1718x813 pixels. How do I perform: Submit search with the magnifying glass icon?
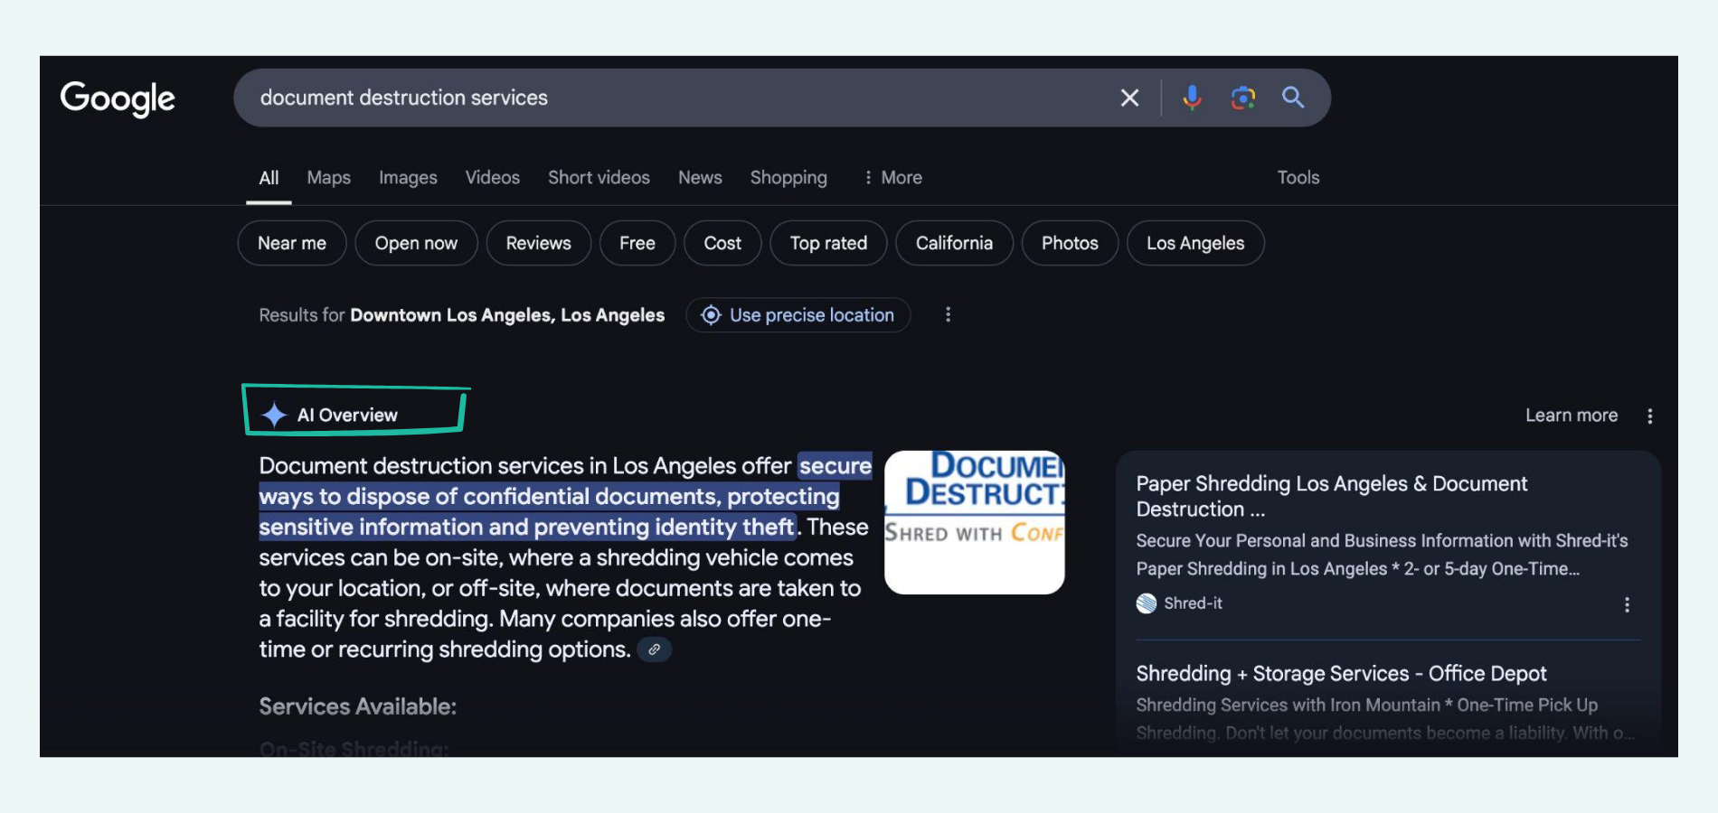[x=1293, y=98]
